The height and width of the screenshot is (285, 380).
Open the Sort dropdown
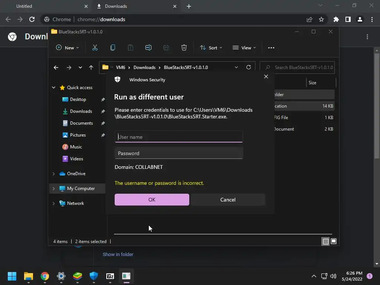(x=211, y=48)
